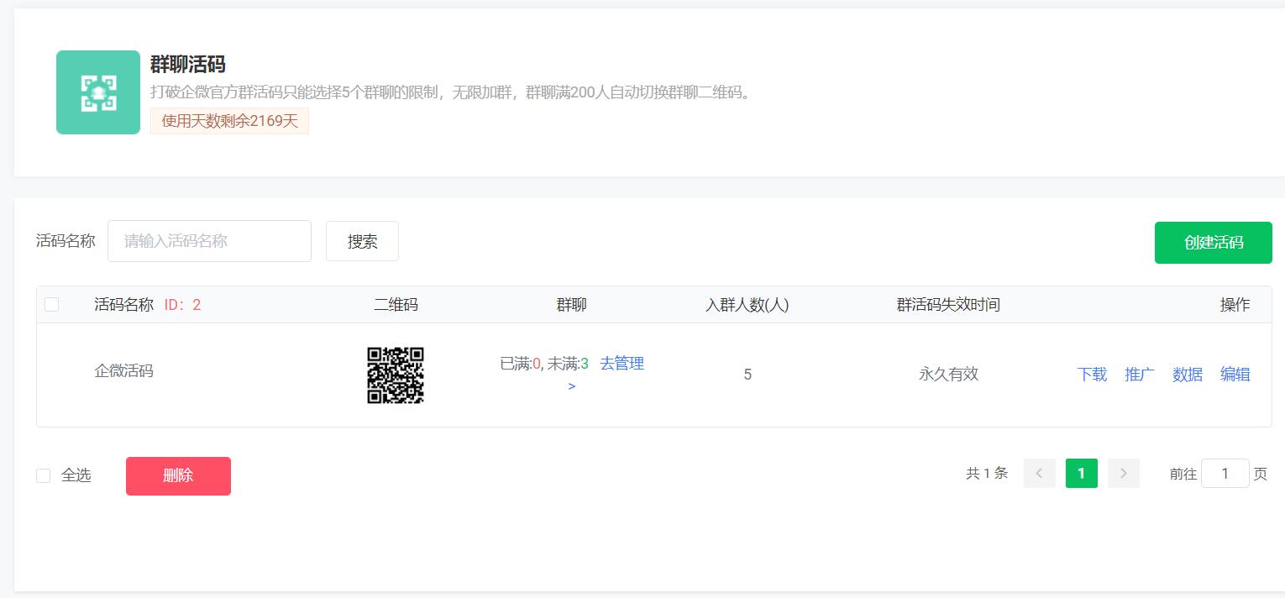Click the green group chat QR logo icon
This screenshot has height=598, width=1285.
(98, 92)
